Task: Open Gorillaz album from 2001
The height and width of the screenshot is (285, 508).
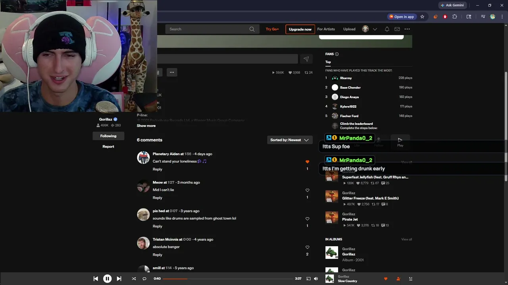Action: point(348,255)
